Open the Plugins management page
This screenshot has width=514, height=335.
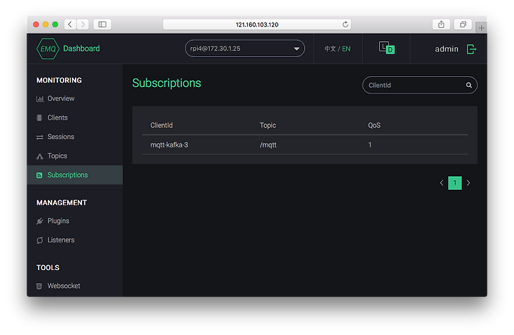click(x=59, y=221)
